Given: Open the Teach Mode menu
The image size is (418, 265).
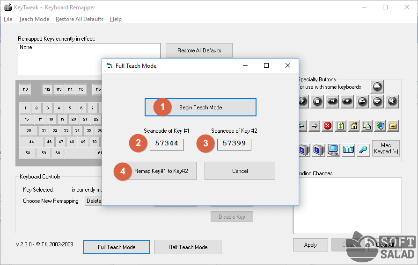Looking at the screenshot, I should [34, 19].
